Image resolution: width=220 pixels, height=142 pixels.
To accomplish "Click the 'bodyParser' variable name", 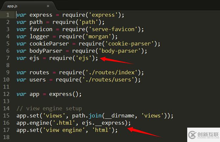I will [46, 51].
